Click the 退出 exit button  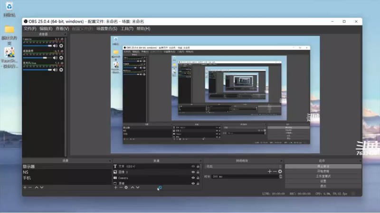[x=323, y=186]
